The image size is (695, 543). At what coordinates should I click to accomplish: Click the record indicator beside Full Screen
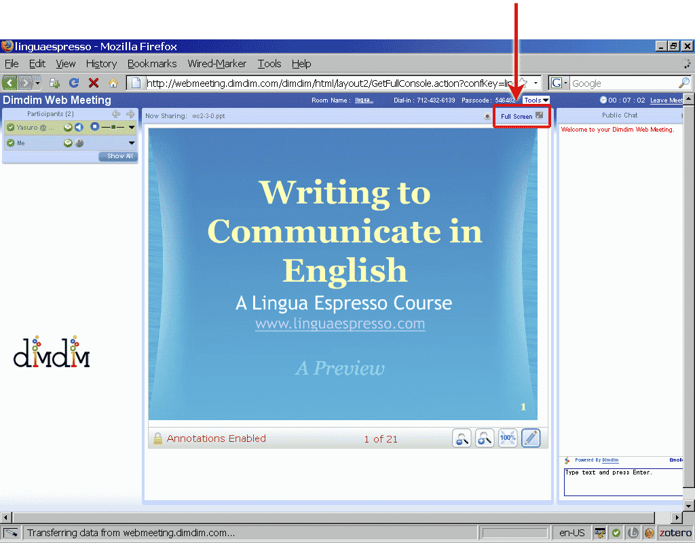[x=487, y=117]
